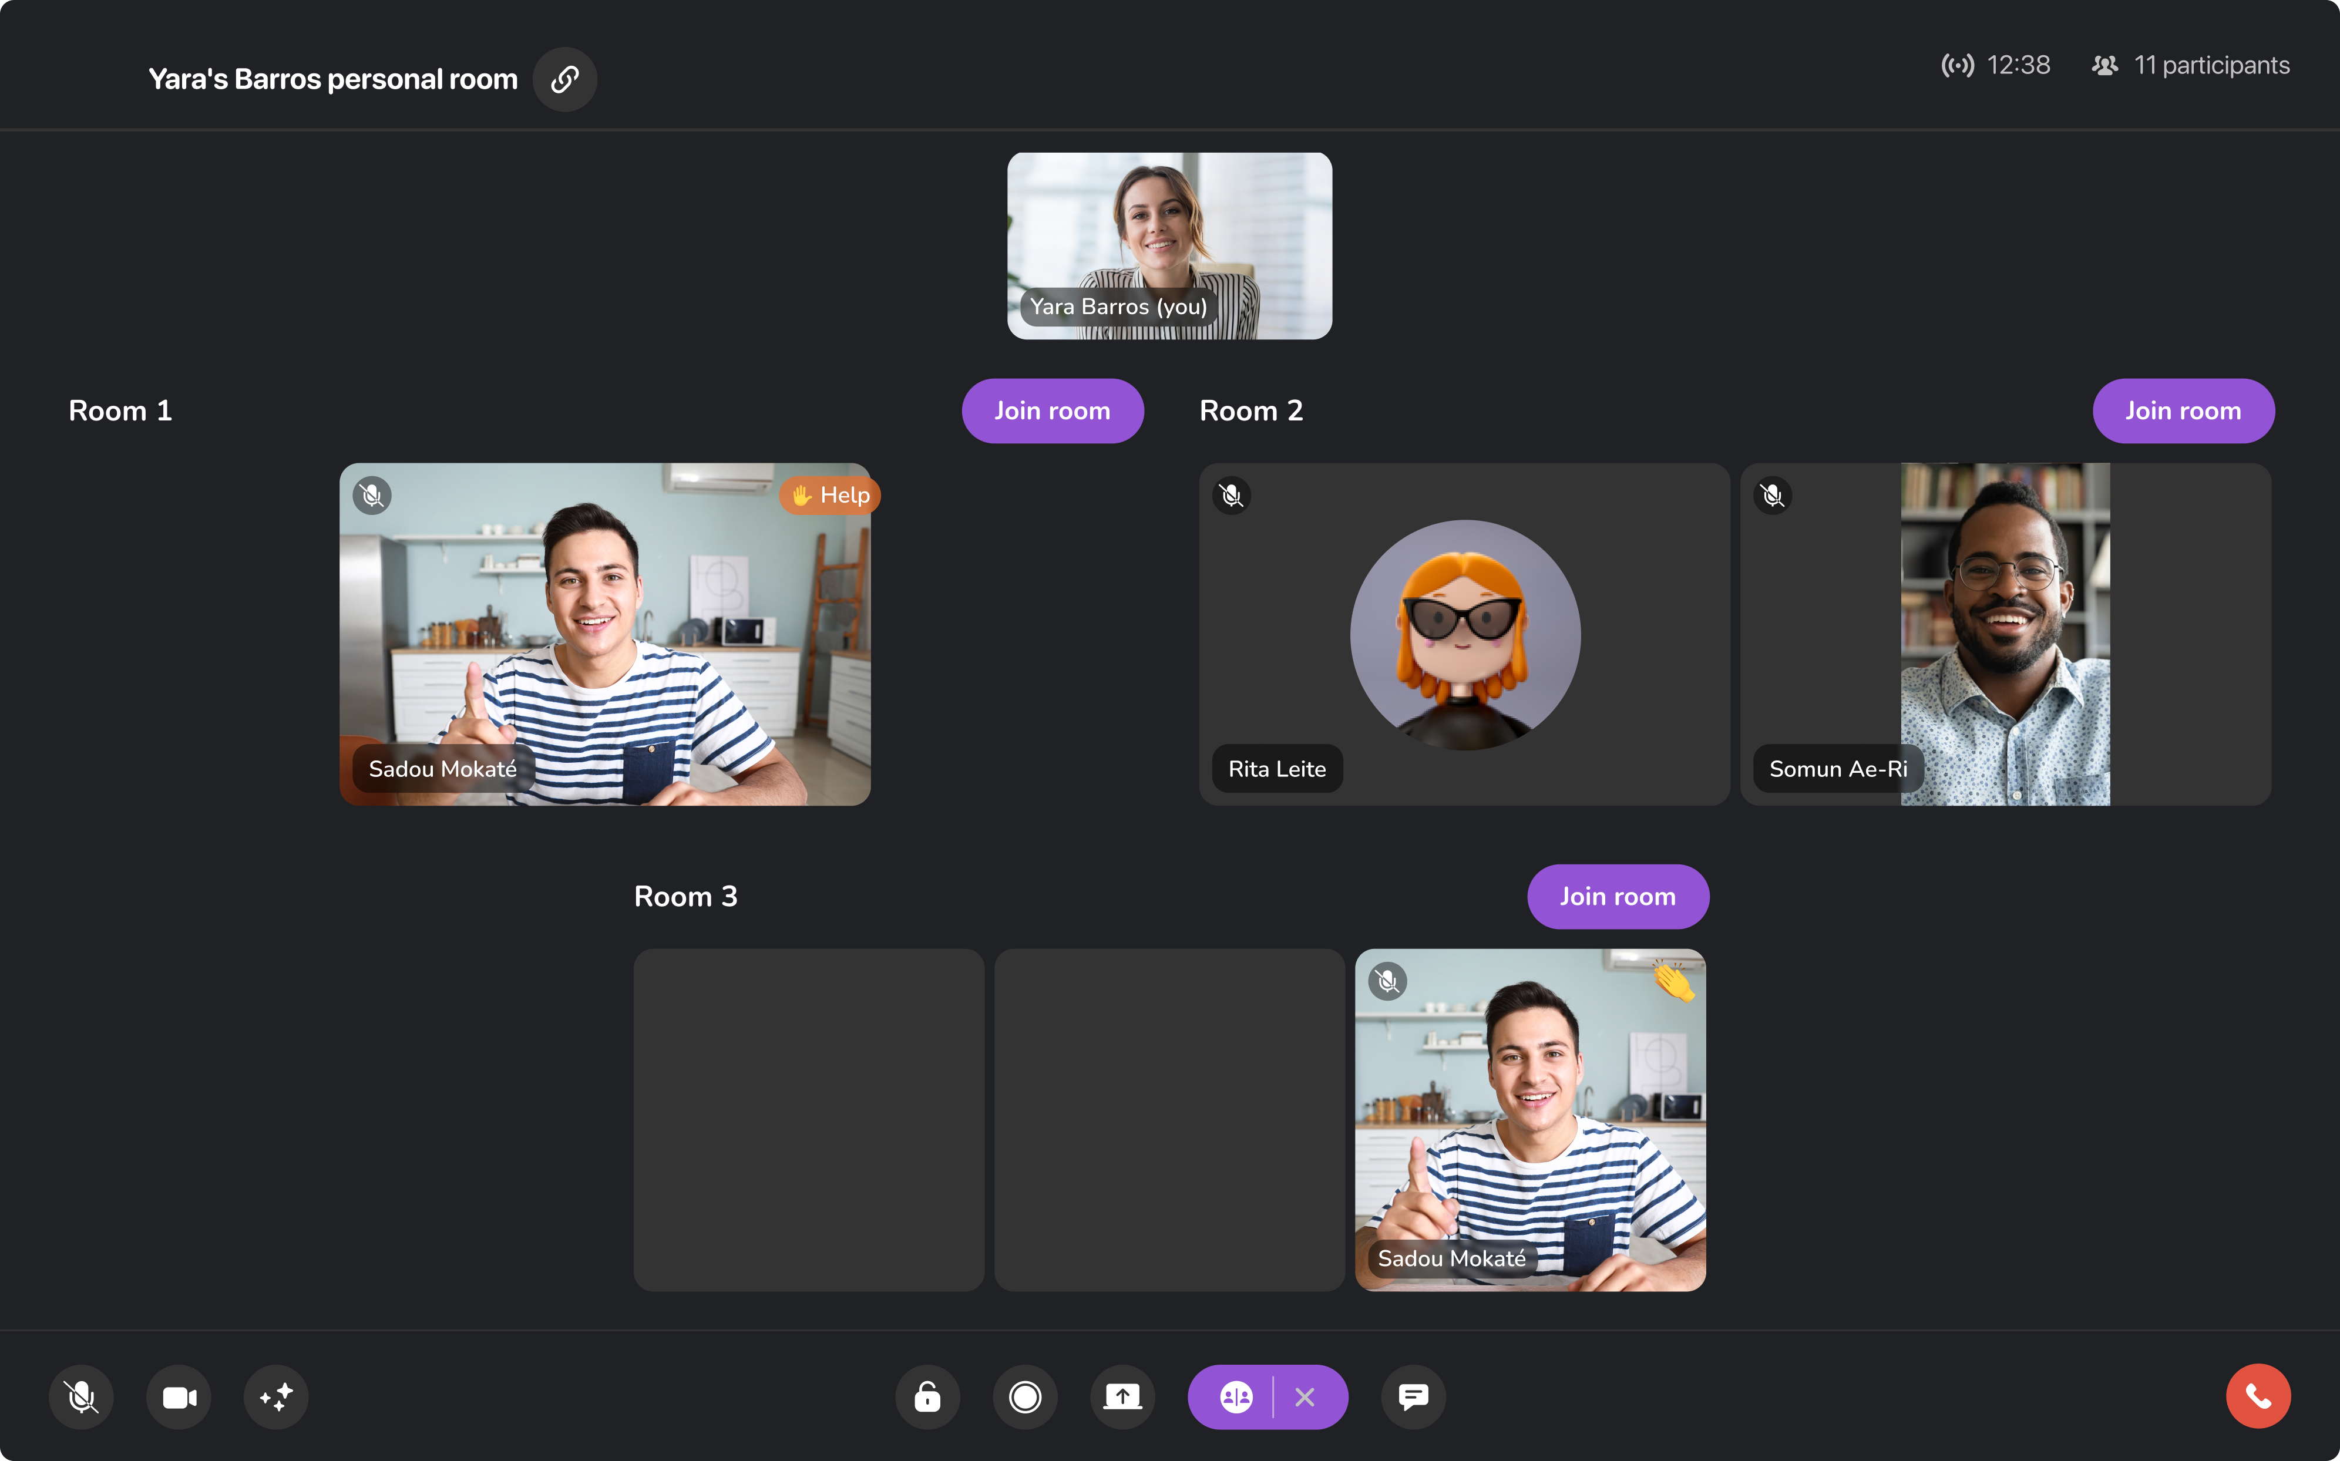The height and width of the screenshot is (1461, 2340).
Task: End the call
Action: (x=2258, y=1395)
